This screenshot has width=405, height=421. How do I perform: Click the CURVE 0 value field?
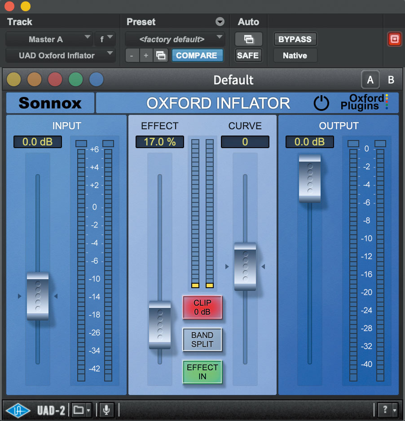pos(245,142)
